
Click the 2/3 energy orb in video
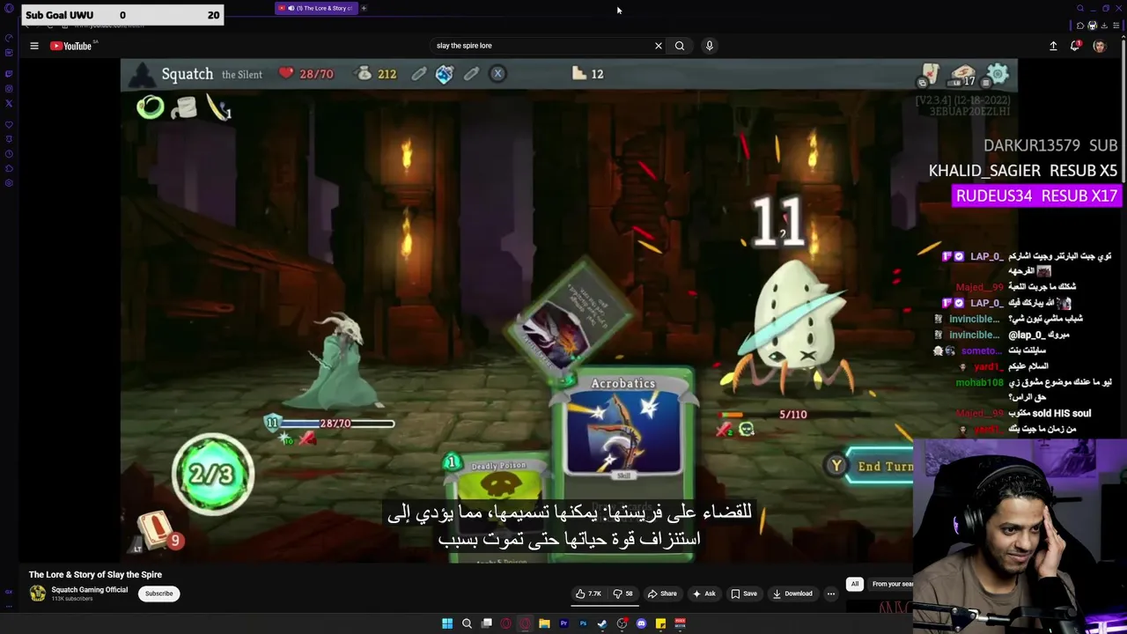click(x=213, y=474)
